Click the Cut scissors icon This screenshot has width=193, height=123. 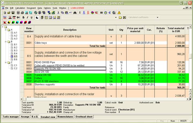point(58,13)
